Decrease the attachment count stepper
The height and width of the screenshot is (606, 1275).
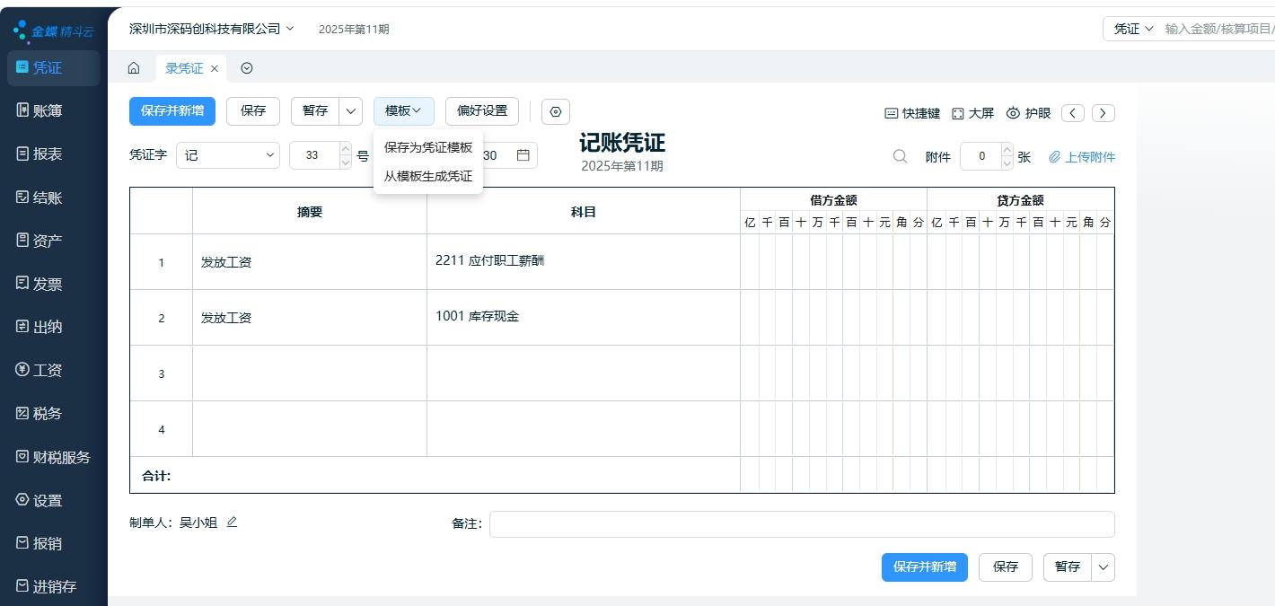tap(1007, 162)
